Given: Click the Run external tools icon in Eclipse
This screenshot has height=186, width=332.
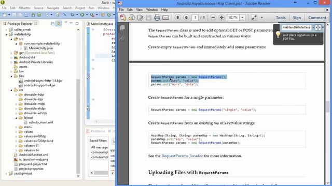Looking at the screenshot, I should (x=92, y=15).
